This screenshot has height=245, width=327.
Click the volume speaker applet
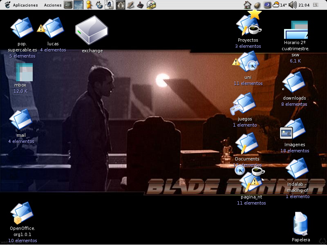pyautogui.click(x=292, y=5)
